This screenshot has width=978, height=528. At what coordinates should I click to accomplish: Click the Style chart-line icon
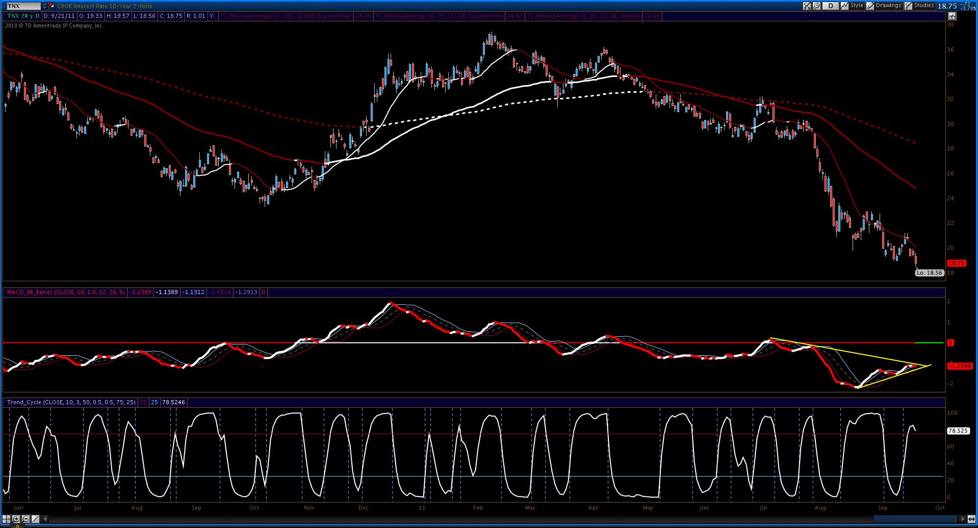845,6
